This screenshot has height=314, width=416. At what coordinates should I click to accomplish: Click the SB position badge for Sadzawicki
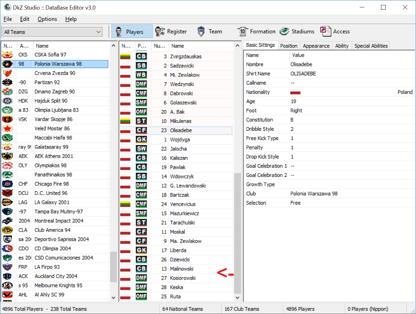point(141,66)
